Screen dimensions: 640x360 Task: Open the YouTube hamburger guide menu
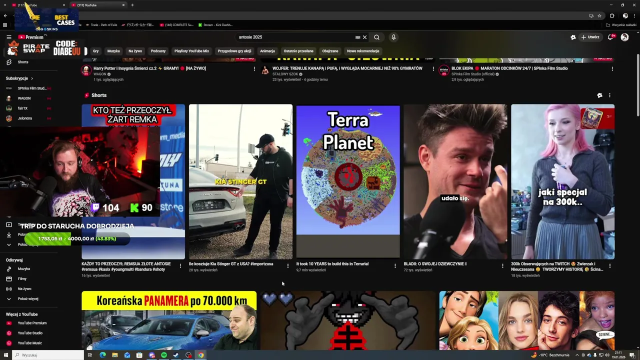[8, 37]
